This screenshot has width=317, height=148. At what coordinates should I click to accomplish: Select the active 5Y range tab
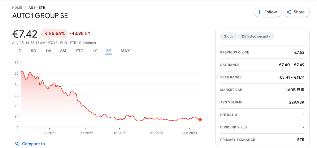tap(109, 51)
